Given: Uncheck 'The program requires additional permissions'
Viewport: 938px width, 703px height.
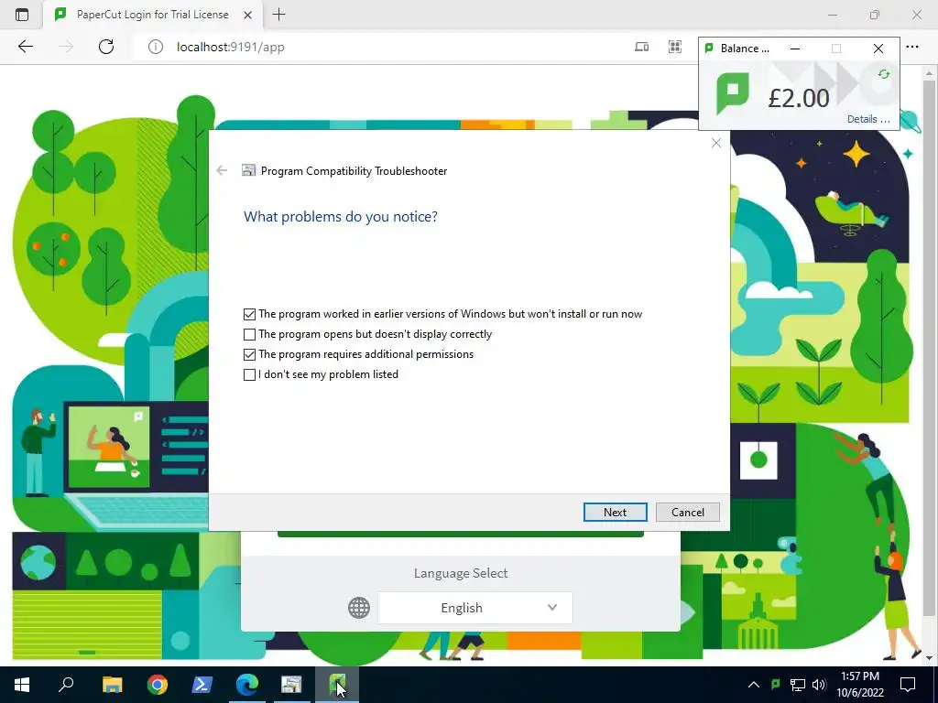Looking at the screenshot, I should pyautogui.click(x=249, y=354).
